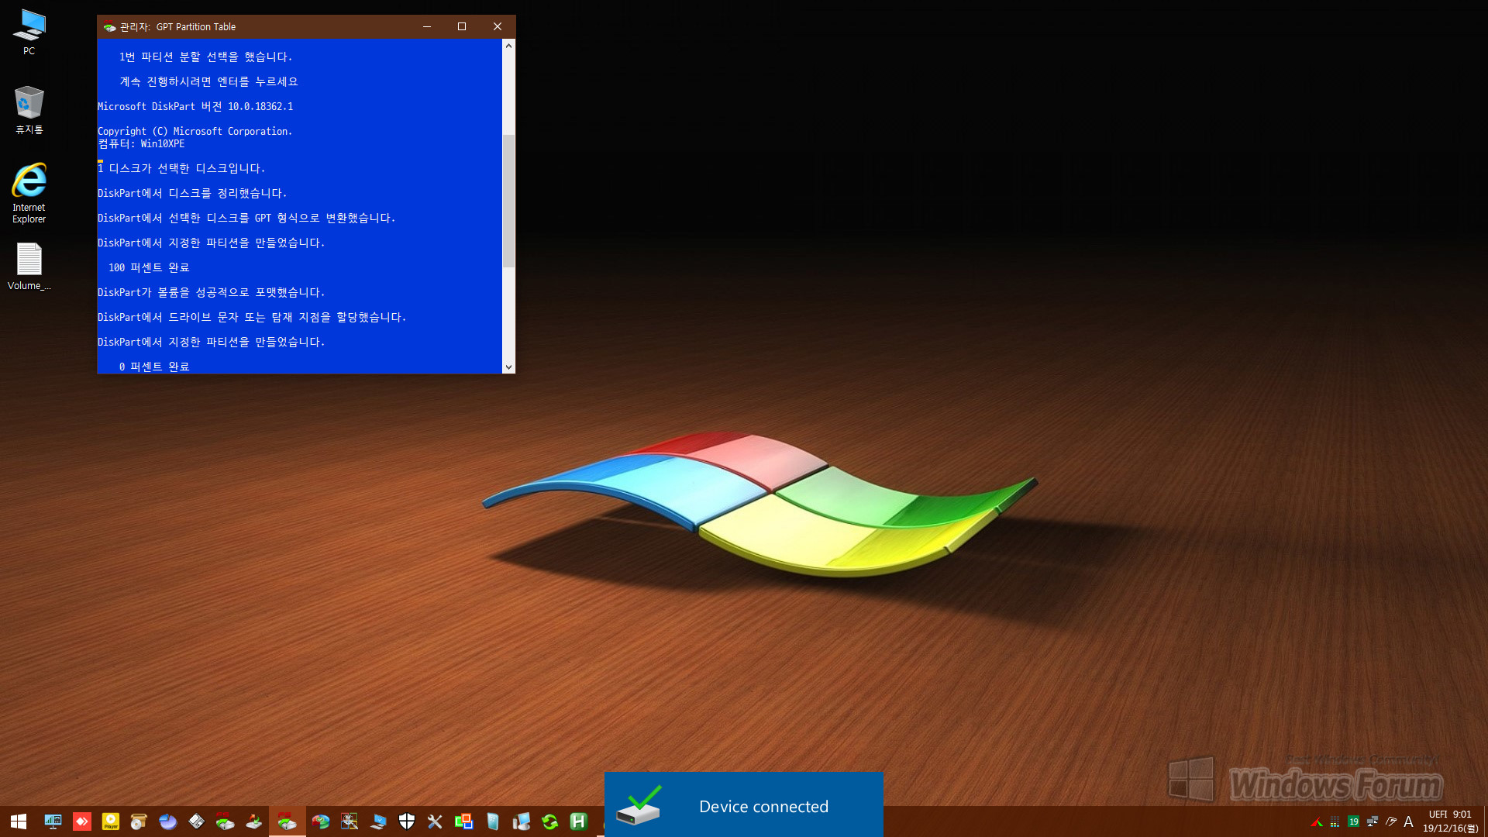Click the computer with monitor taskbar icon
This screenshot has width=1488, height=837.
coord(521,821)
